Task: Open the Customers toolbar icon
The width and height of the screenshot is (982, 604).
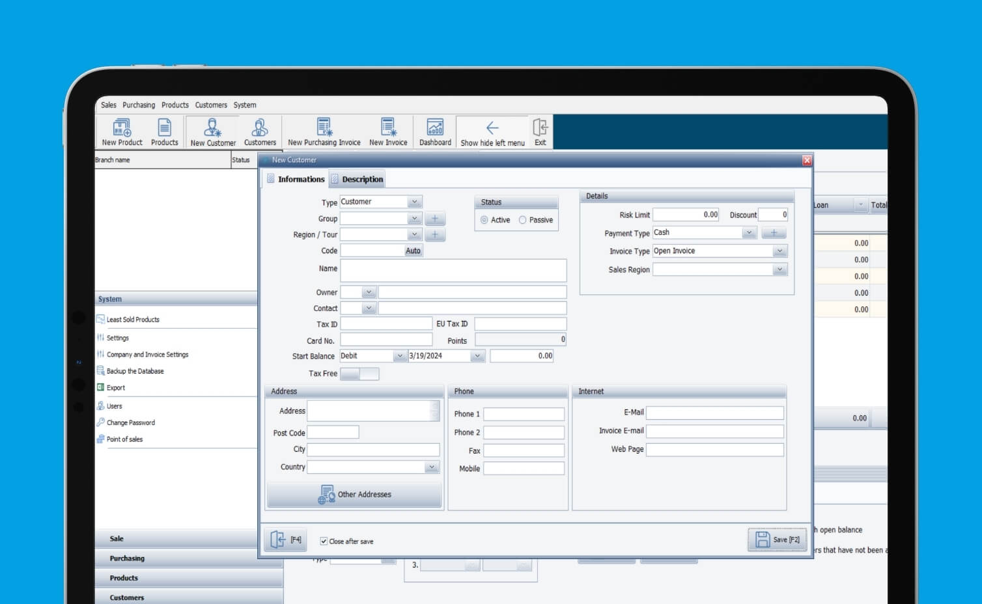Action: [260, 132]
